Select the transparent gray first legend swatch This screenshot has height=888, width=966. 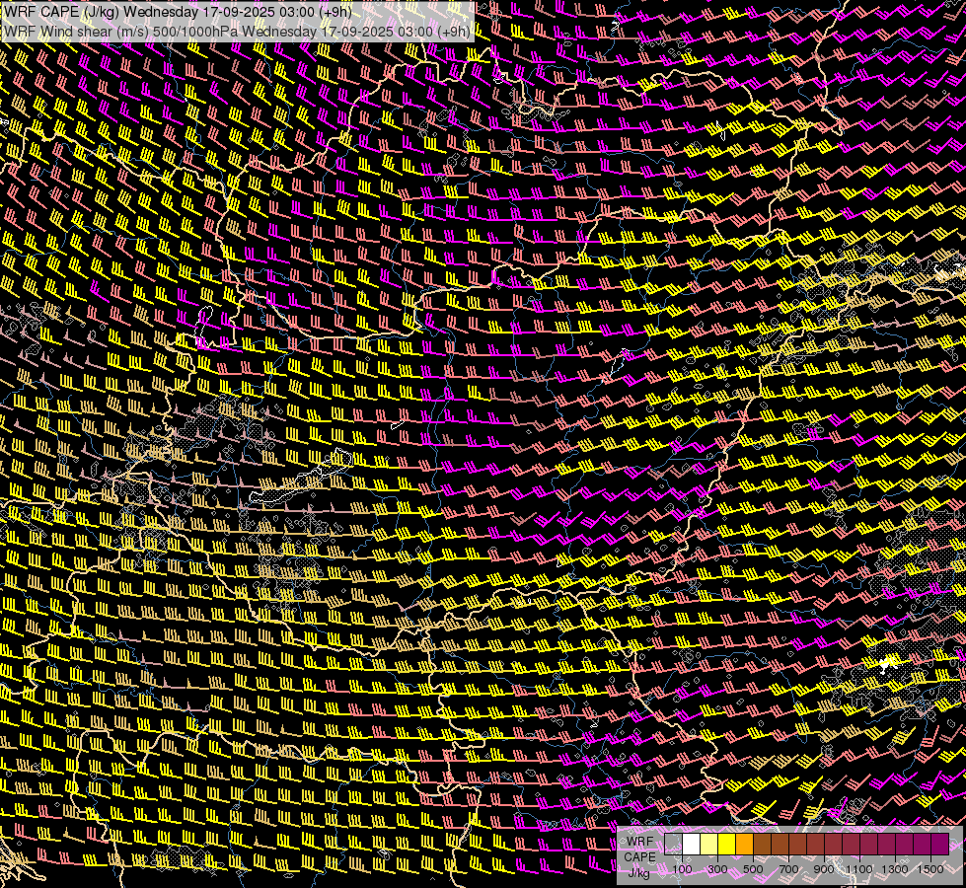tap(673, 844)
